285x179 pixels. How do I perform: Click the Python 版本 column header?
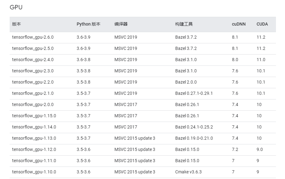89,24
